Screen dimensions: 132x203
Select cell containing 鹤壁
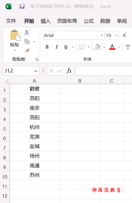click(x=34, y=89)
